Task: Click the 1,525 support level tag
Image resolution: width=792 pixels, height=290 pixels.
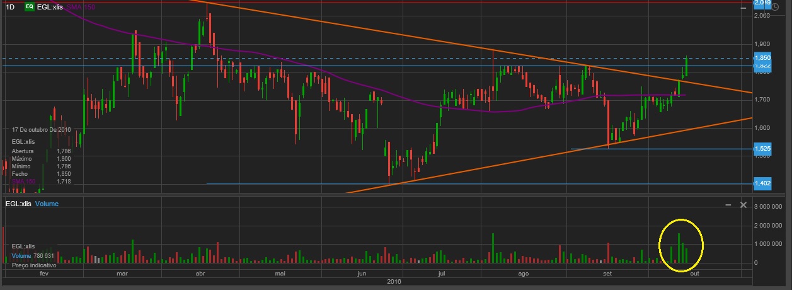Action: click(762, 149)
